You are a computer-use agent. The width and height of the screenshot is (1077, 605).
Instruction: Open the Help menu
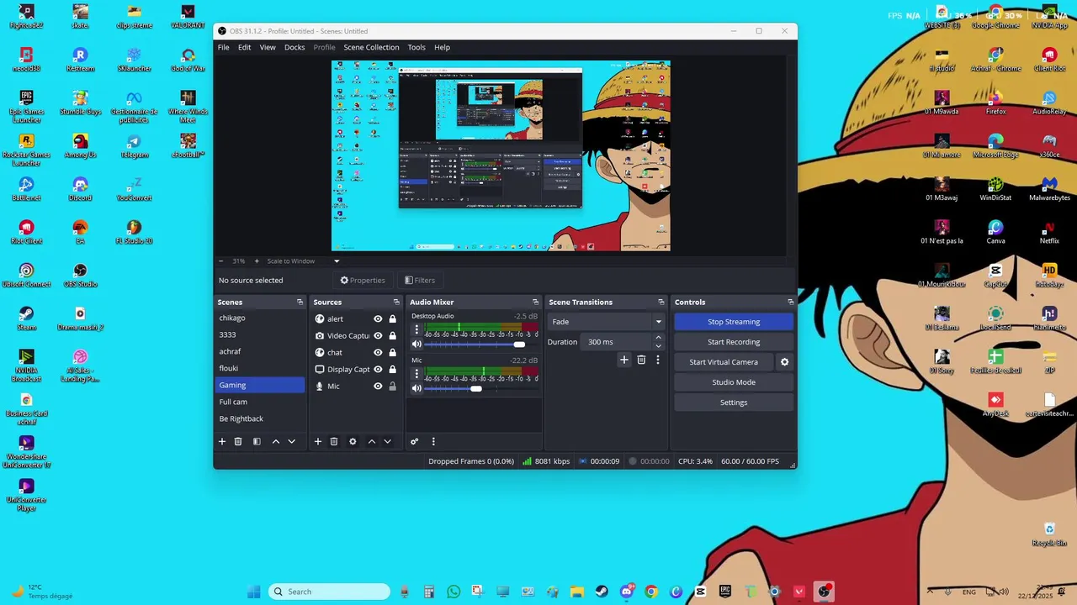click(442, 47)
